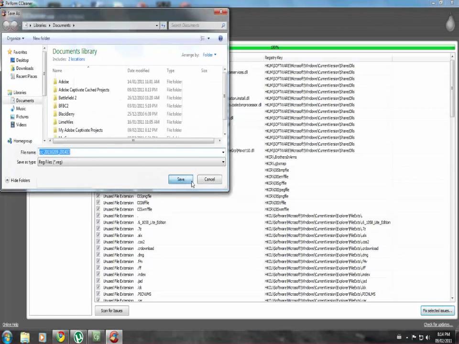
Task: Select Homegroup in navigation pane
Action: [x=20, y=141]
